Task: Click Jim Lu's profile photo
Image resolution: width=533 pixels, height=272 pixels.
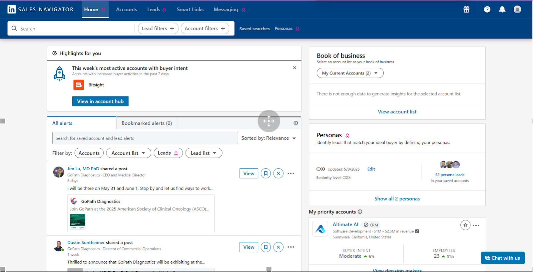Action: (x=59, y=172)
